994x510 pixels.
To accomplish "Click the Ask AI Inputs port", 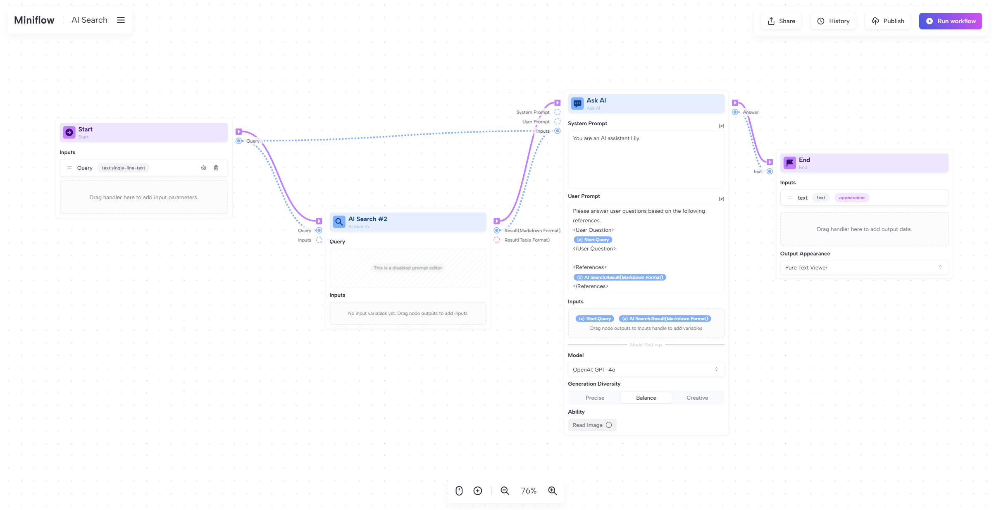I will point(558,131).
